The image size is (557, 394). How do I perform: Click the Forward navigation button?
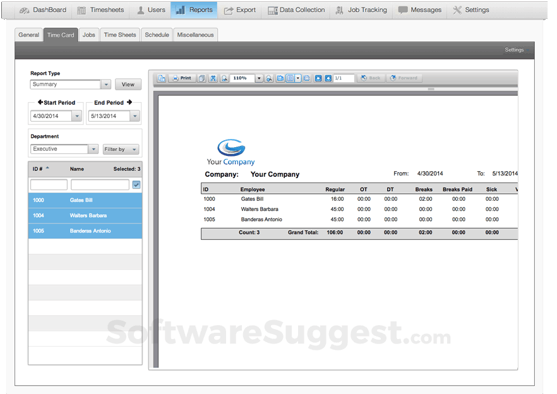pos(404,78)
